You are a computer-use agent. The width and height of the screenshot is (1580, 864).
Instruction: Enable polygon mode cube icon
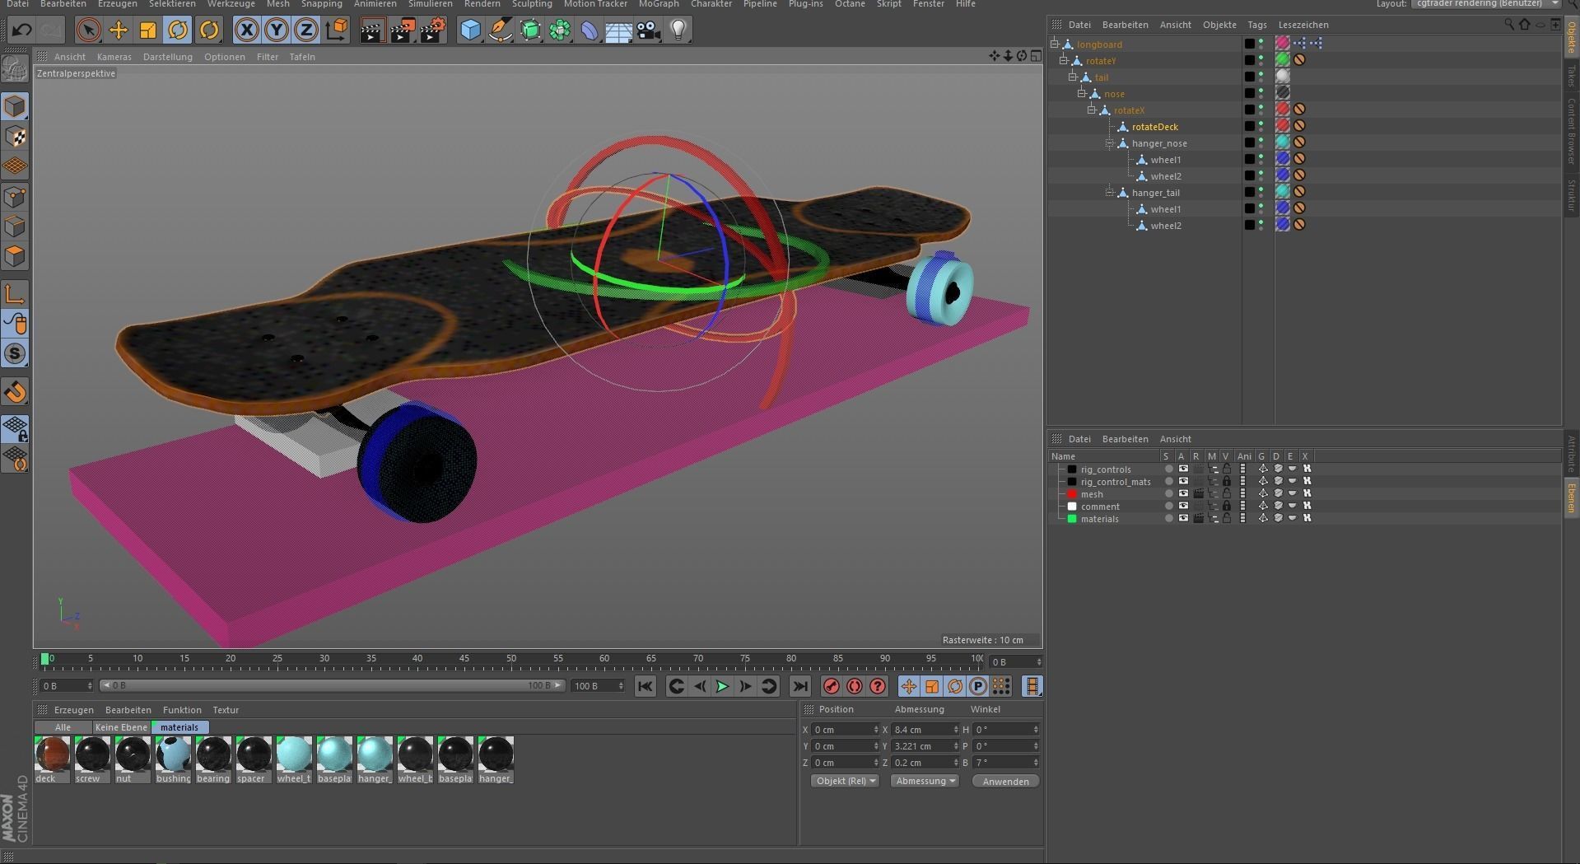15,256
